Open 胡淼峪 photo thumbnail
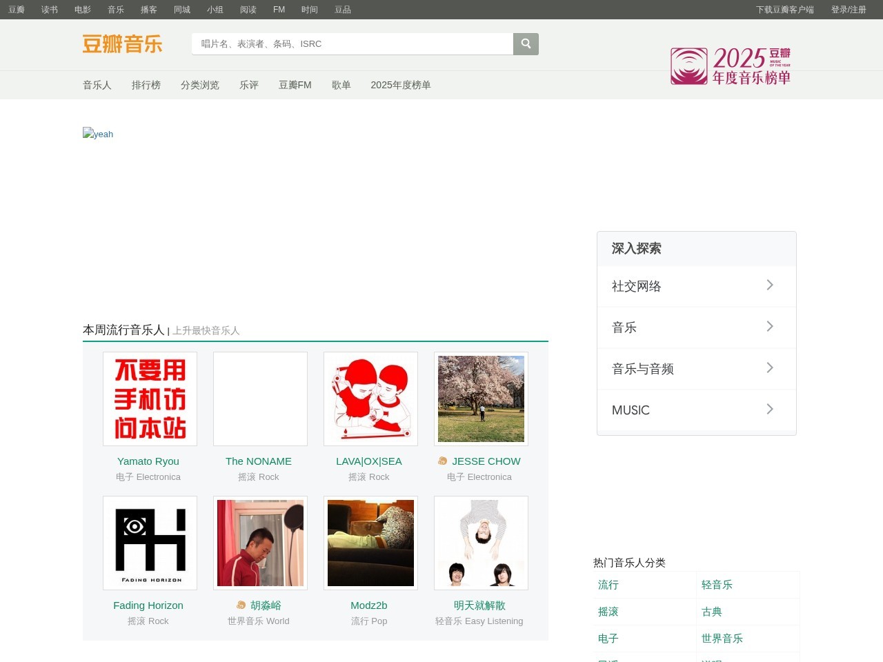Screen dimensions: 883x662 click(x=260, y=543)
